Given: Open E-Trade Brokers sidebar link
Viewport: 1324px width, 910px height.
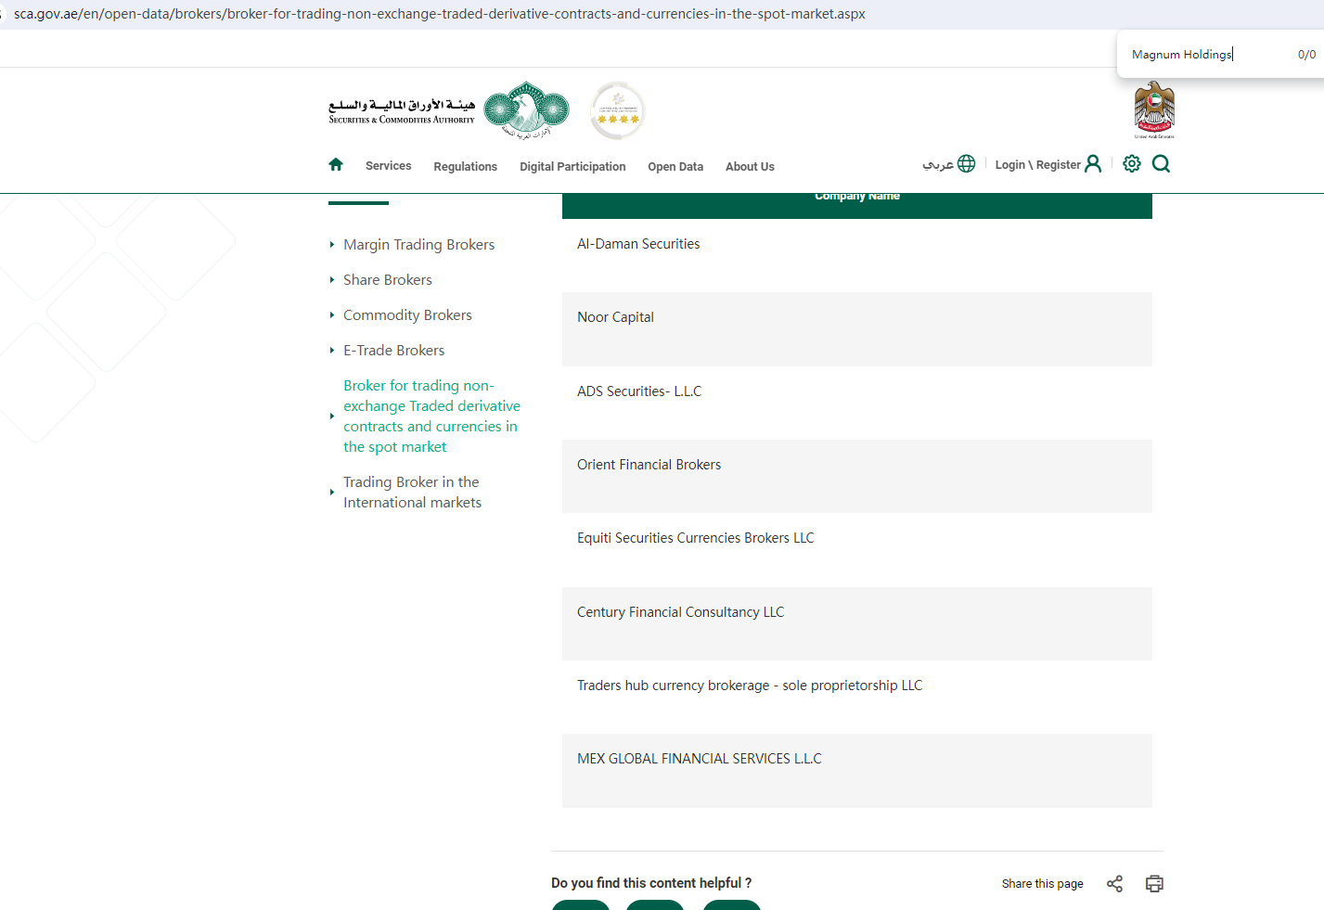Looking at the screenshot, I should [x=393, y=351].
